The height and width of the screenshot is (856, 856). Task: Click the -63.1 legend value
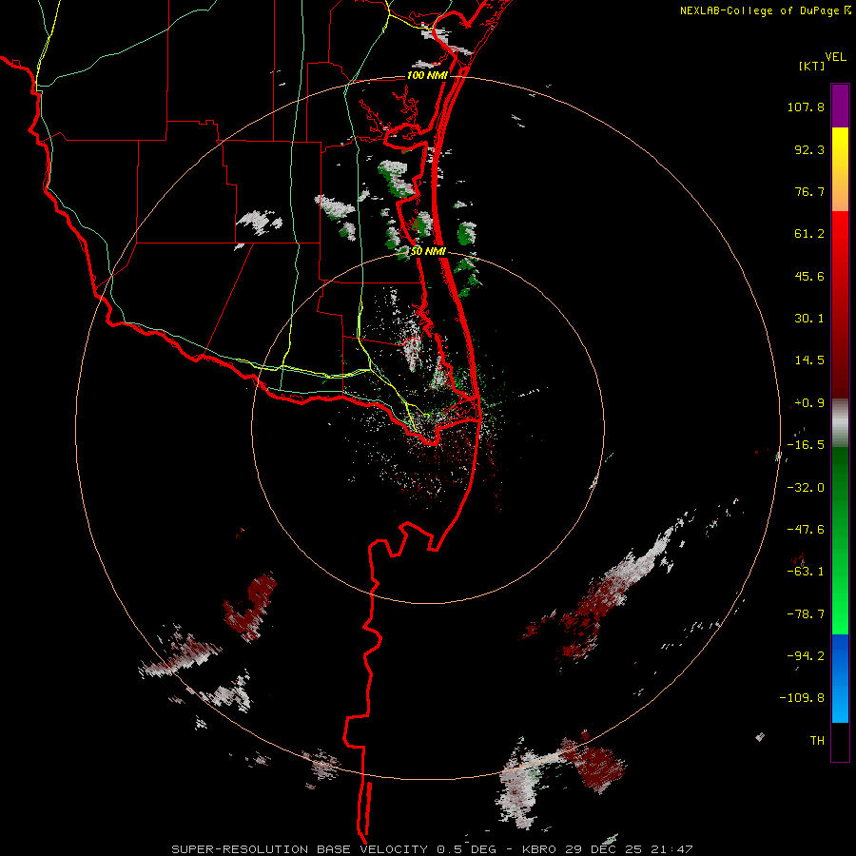click(806, 572)
